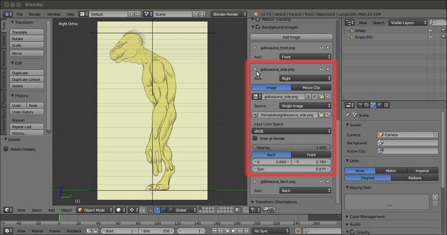Open the 3D viewport editor type icon

tap(8, 210)
